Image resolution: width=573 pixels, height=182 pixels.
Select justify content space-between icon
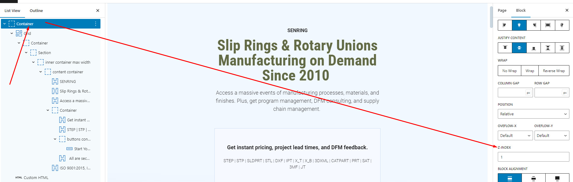pos(548,48)
